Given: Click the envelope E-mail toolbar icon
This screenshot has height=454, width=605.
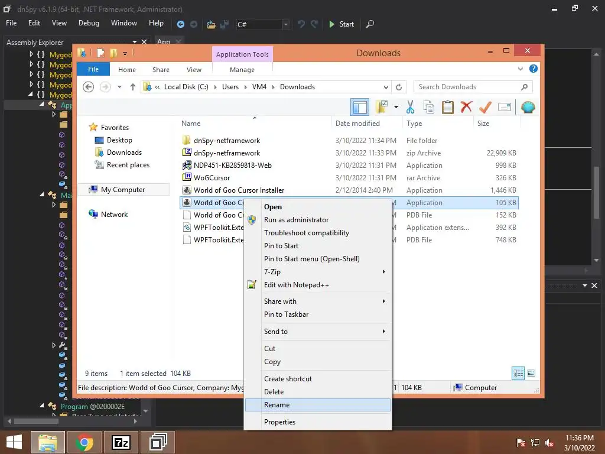Looking at the screenshot, I should (505, 107).
